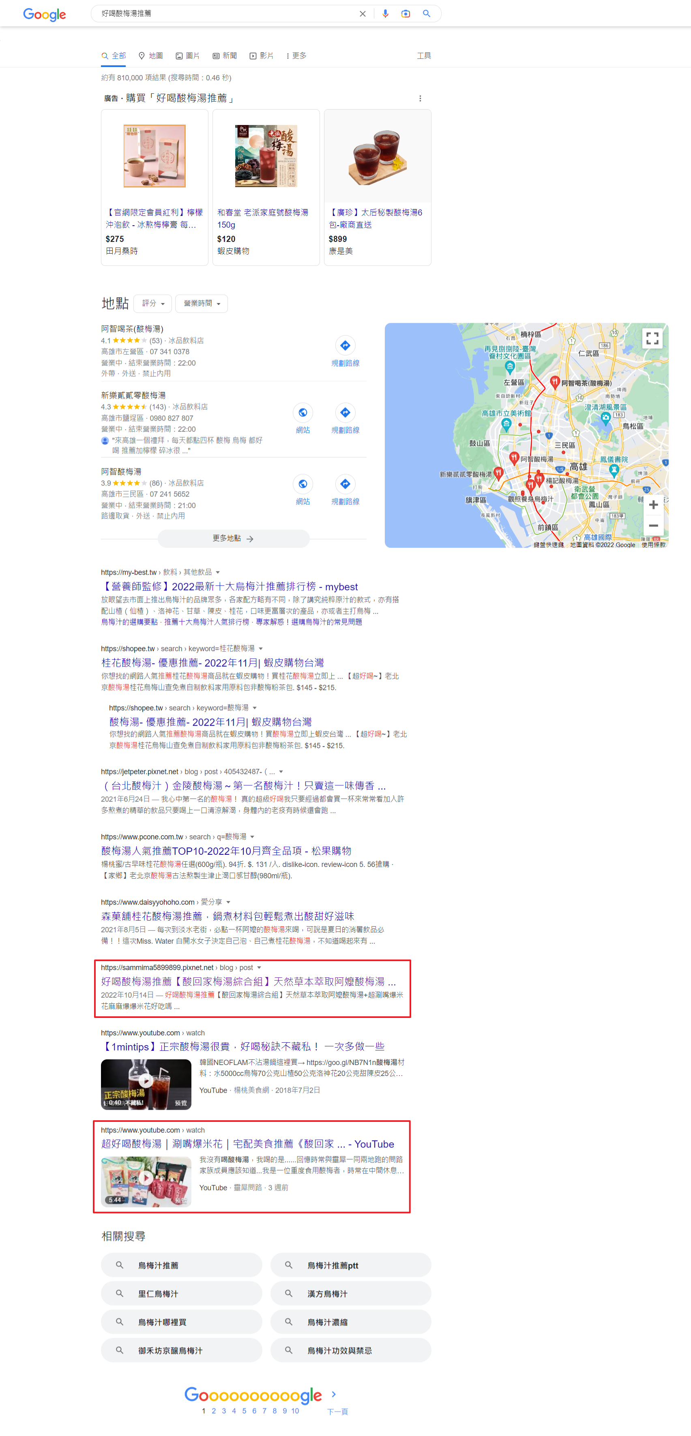Switch to the 地圖 tab
Image resolution: width=691 pixels, height=1436 pixels.
pyautogui.click(x=150, y=56)
